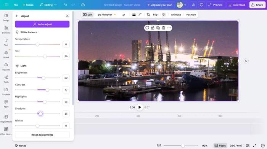Click the Whites slider handle
The height and width of the screenshot is (149, 267).
(37, 126)
